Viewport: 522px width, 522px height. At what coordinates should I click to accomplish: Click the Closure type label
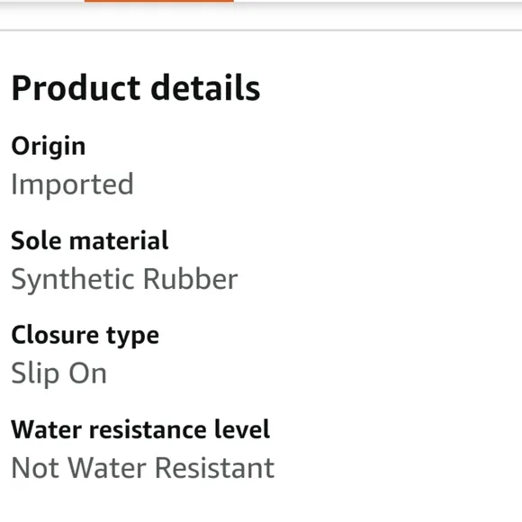[85, 336]
